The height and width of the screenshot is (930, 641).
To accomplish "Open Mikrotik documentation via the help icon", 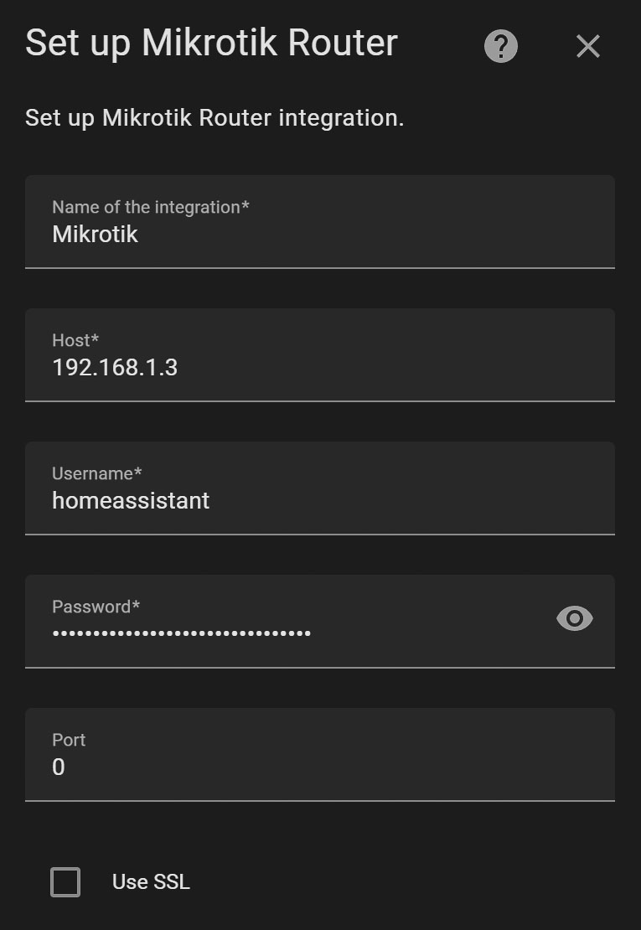I will (500, 46).
